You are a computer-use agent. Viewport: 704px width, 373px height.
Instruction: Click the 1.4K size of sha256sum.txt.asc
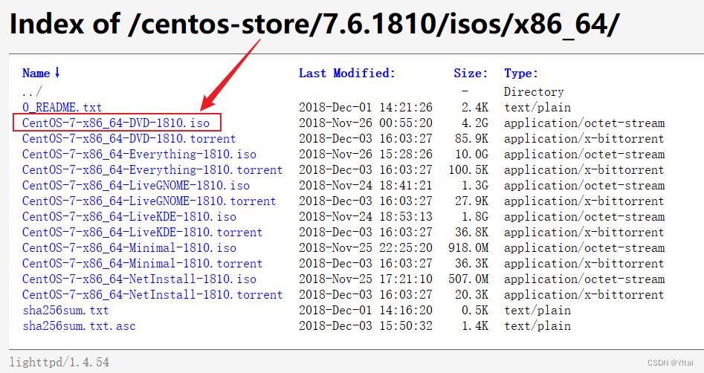pyautogui.click(x=475, y=326)
